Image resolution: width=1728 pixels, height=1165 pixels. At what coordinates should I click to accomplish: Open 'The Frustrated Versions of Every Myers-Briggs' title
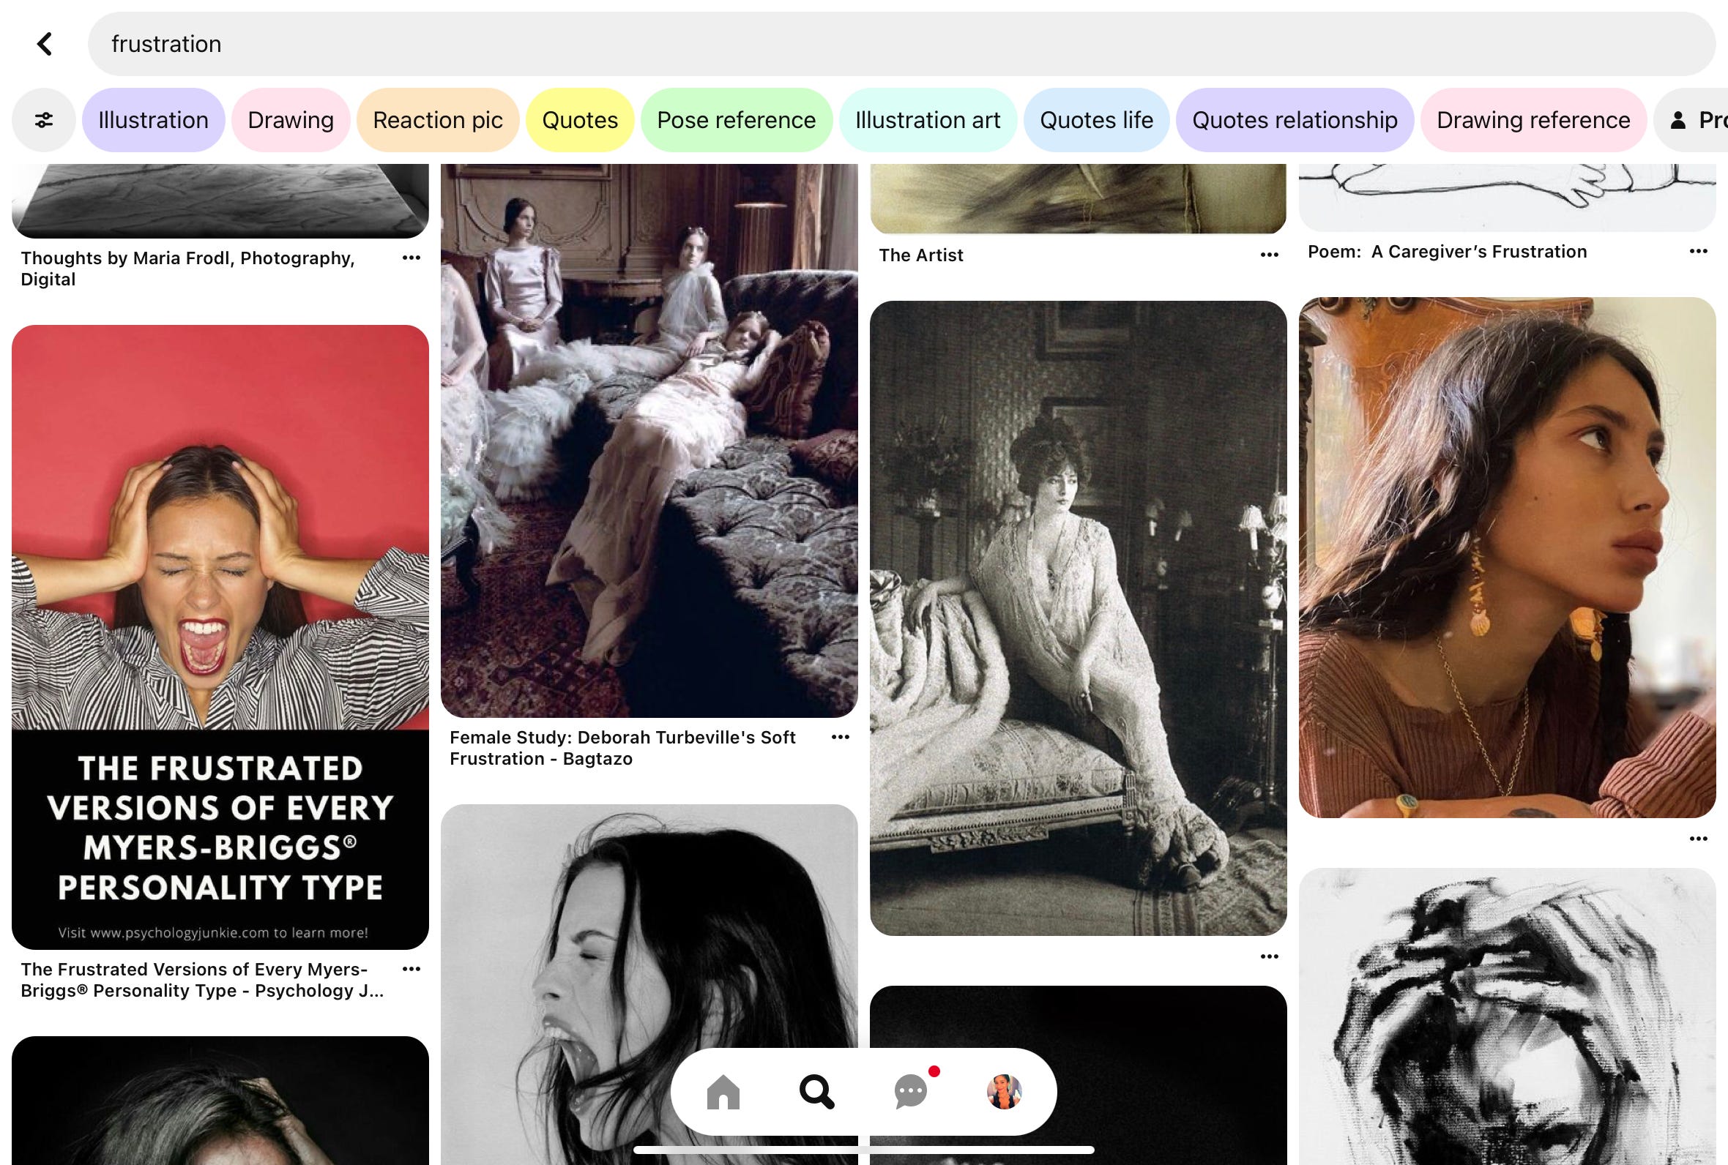pos(202,979)
